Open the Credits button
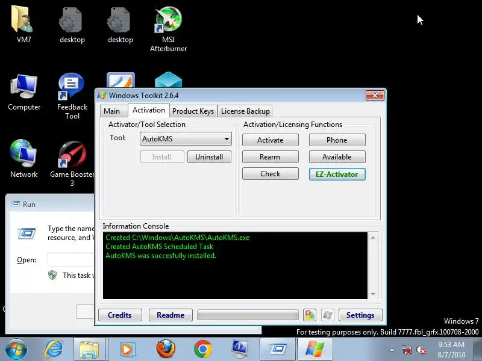 point(120,315)
